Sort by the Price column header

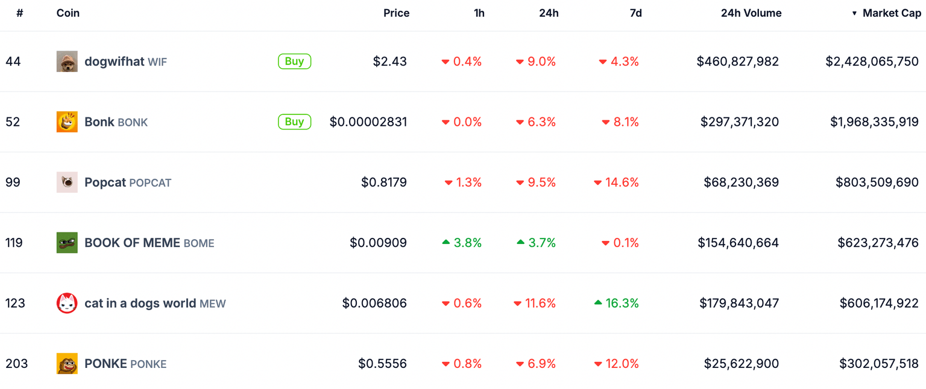396,13
